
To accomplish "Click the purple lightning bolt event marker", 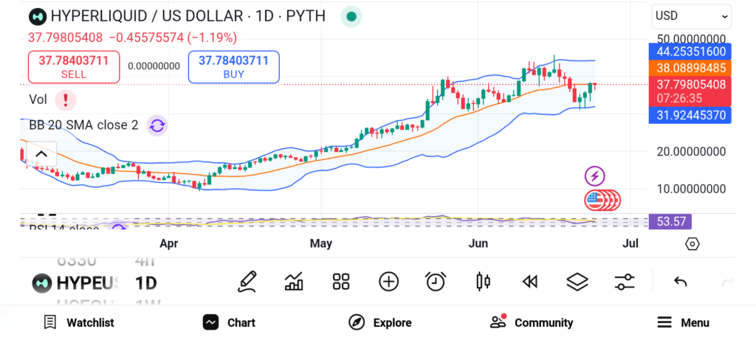I will pyautogui.click(x=595, y=176).
